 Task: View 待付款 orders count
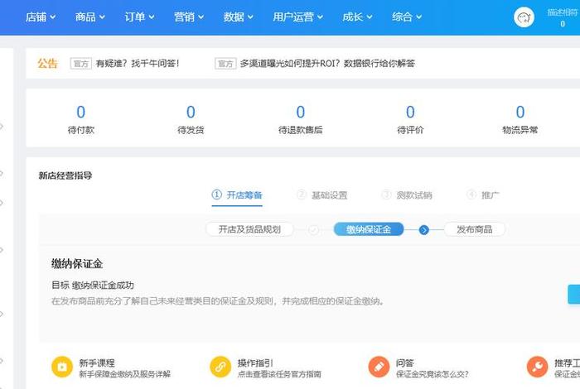point(81,119)
